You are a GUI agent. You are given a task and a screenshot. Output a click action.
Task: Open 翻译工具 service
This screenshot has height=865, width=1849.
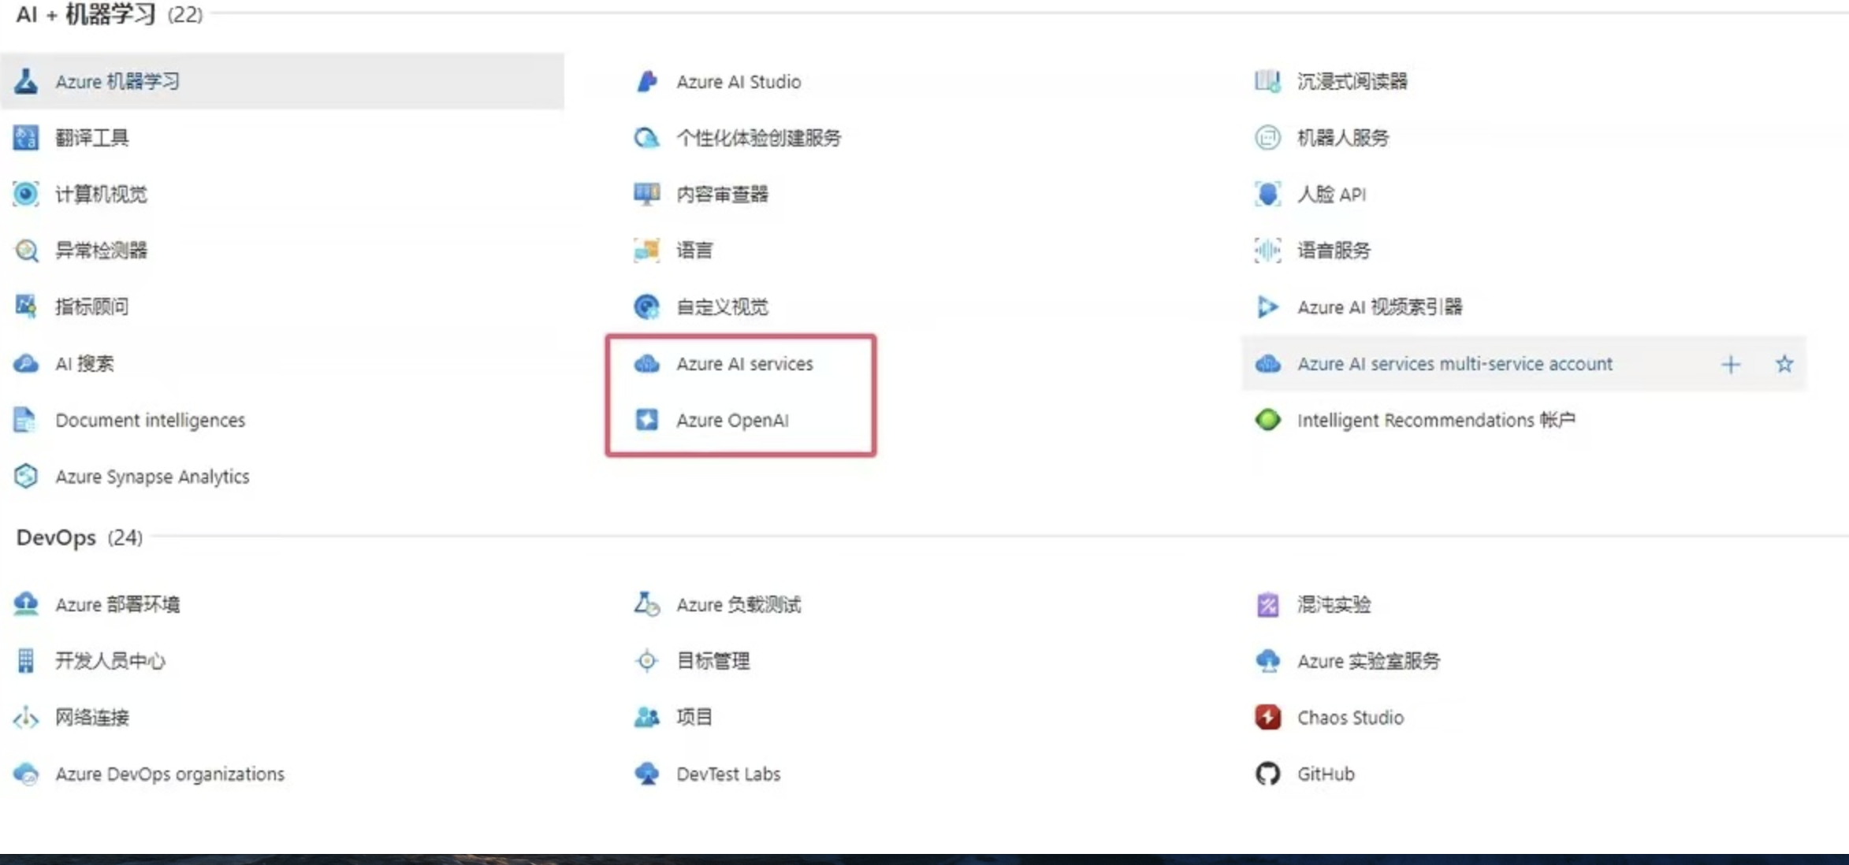coord(92,138)
